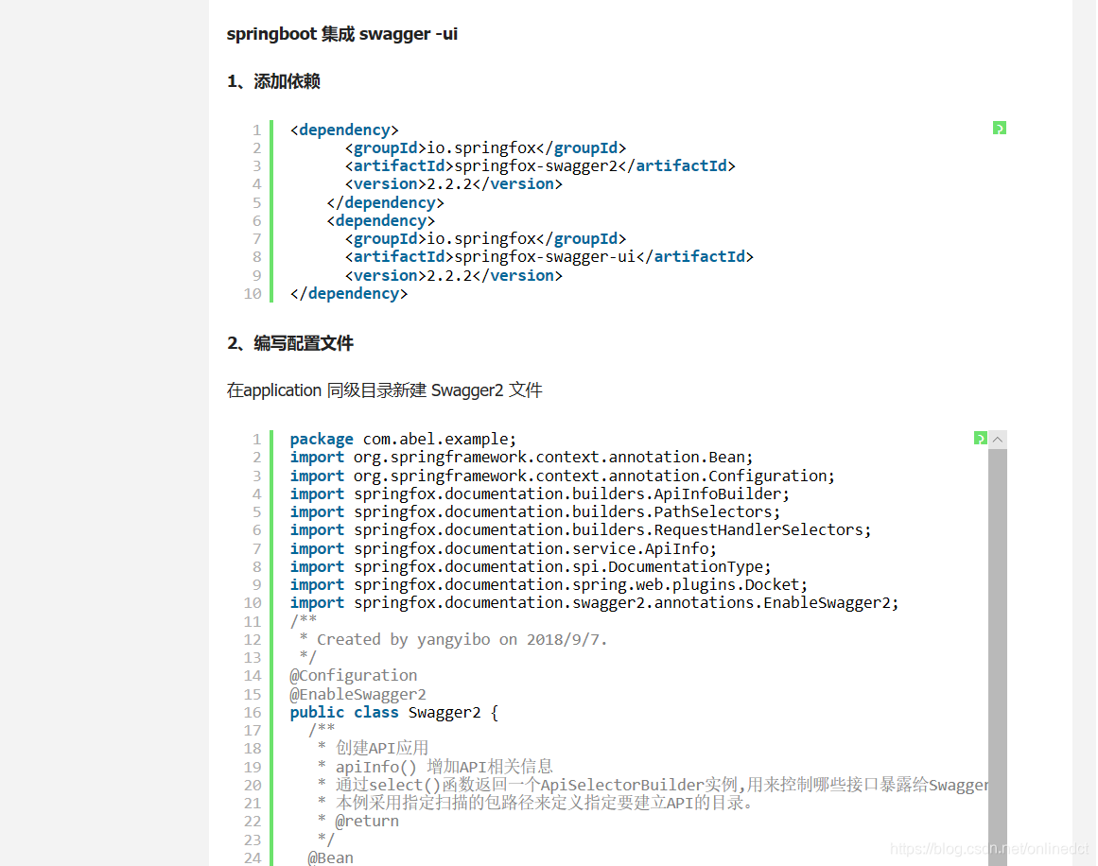Click the comment line 'apiInfo() 增加API相关信息'

click(x=444, y=768)
